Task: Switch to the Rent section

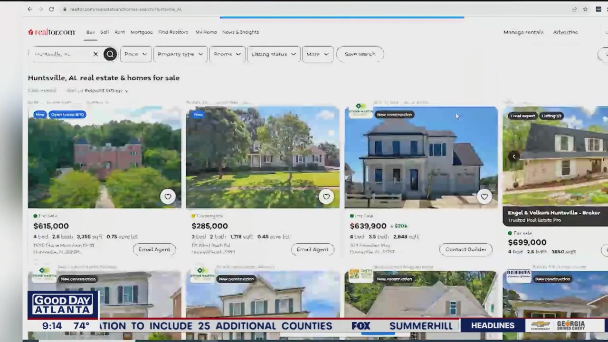Action: click(x=119, y=32)
